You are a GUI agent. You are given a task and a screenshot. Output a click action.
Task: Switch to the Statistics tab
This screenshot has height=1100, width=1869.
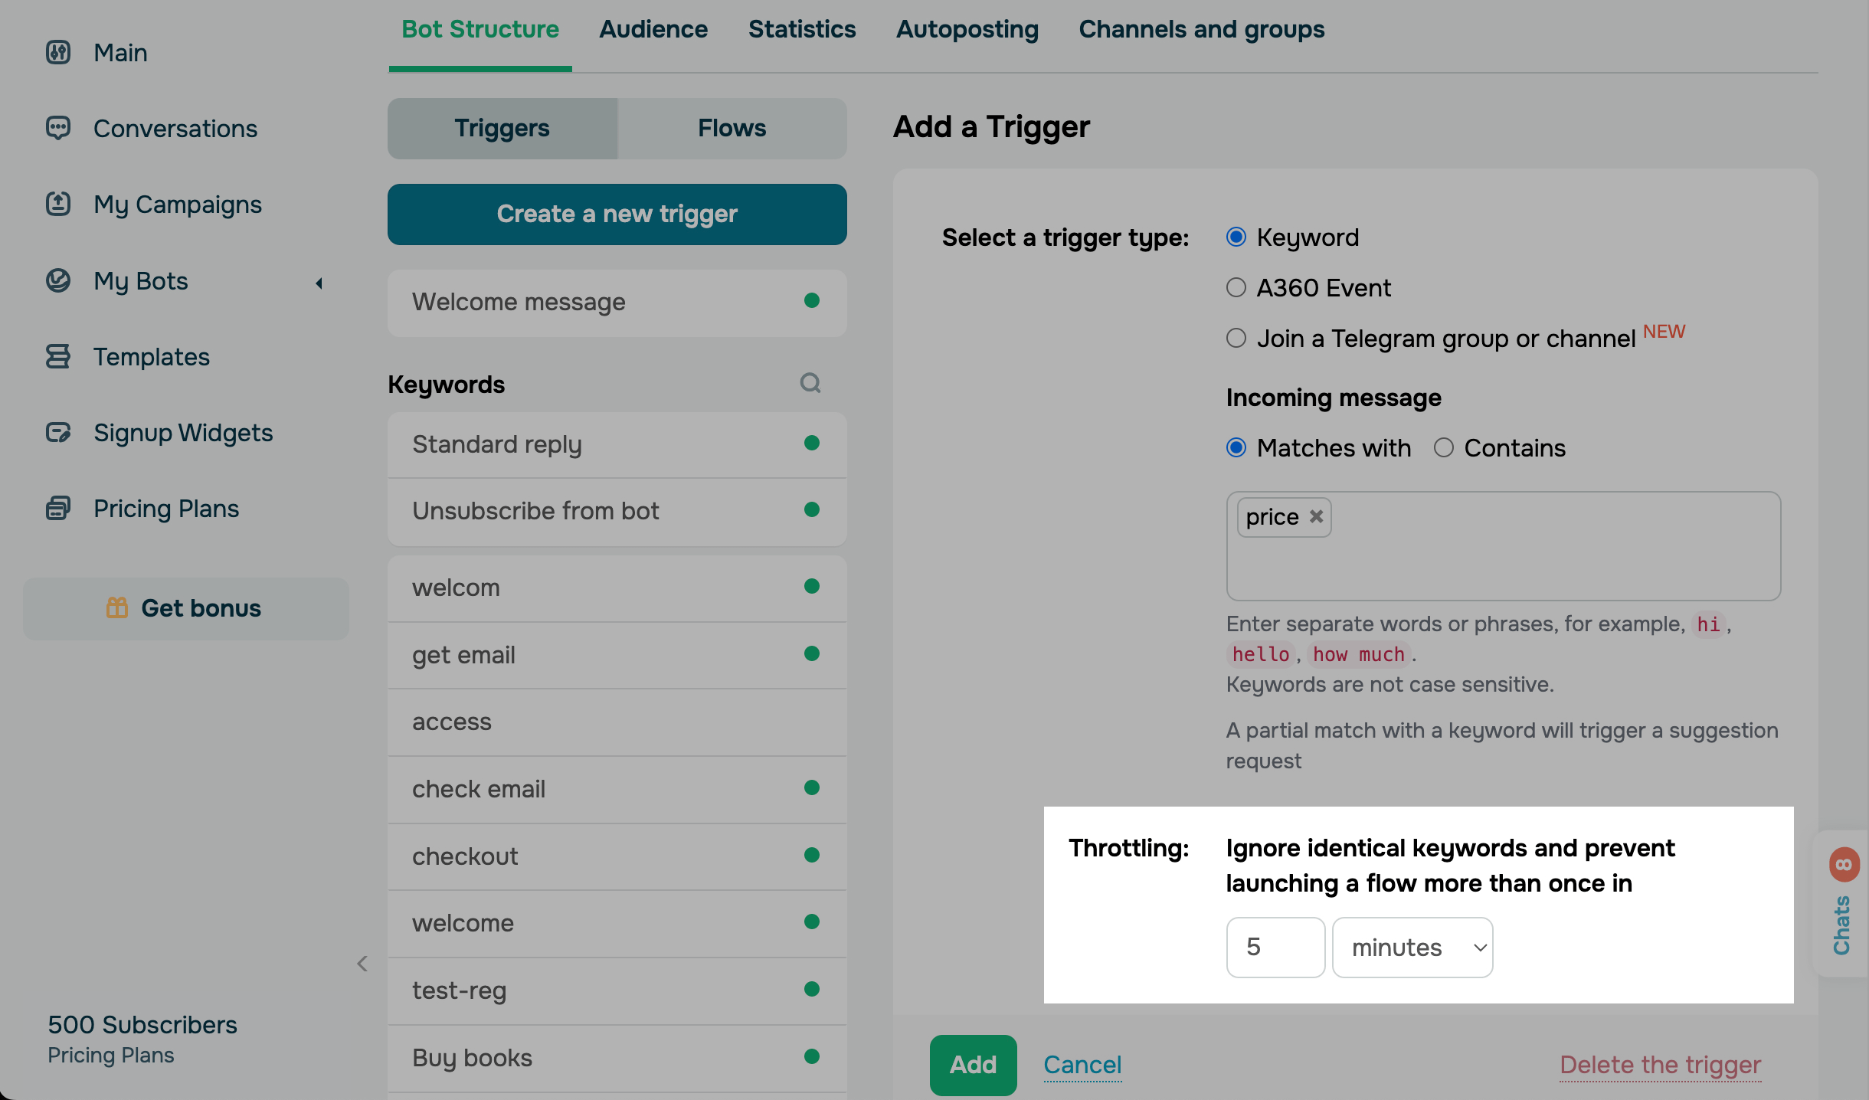point(802,29)
